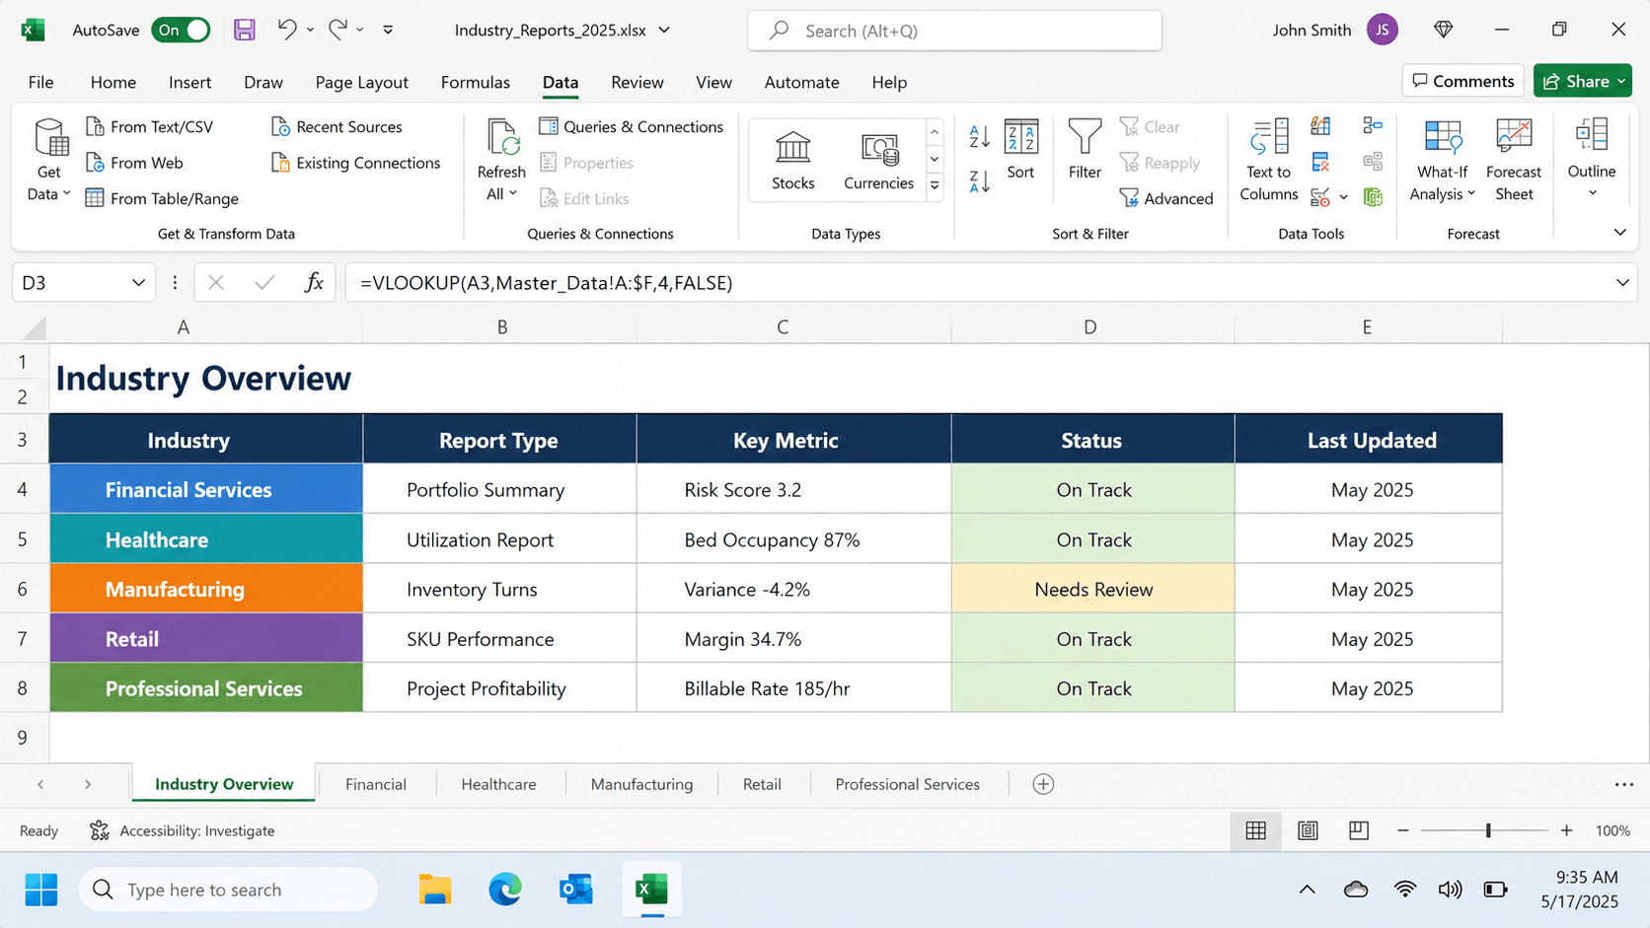Click the Redo arrow icon

click(x=337, y=30)
